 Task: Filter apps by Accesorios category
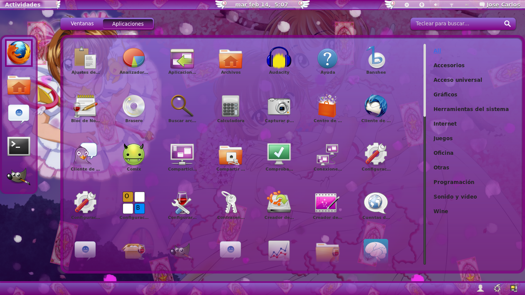449,65
